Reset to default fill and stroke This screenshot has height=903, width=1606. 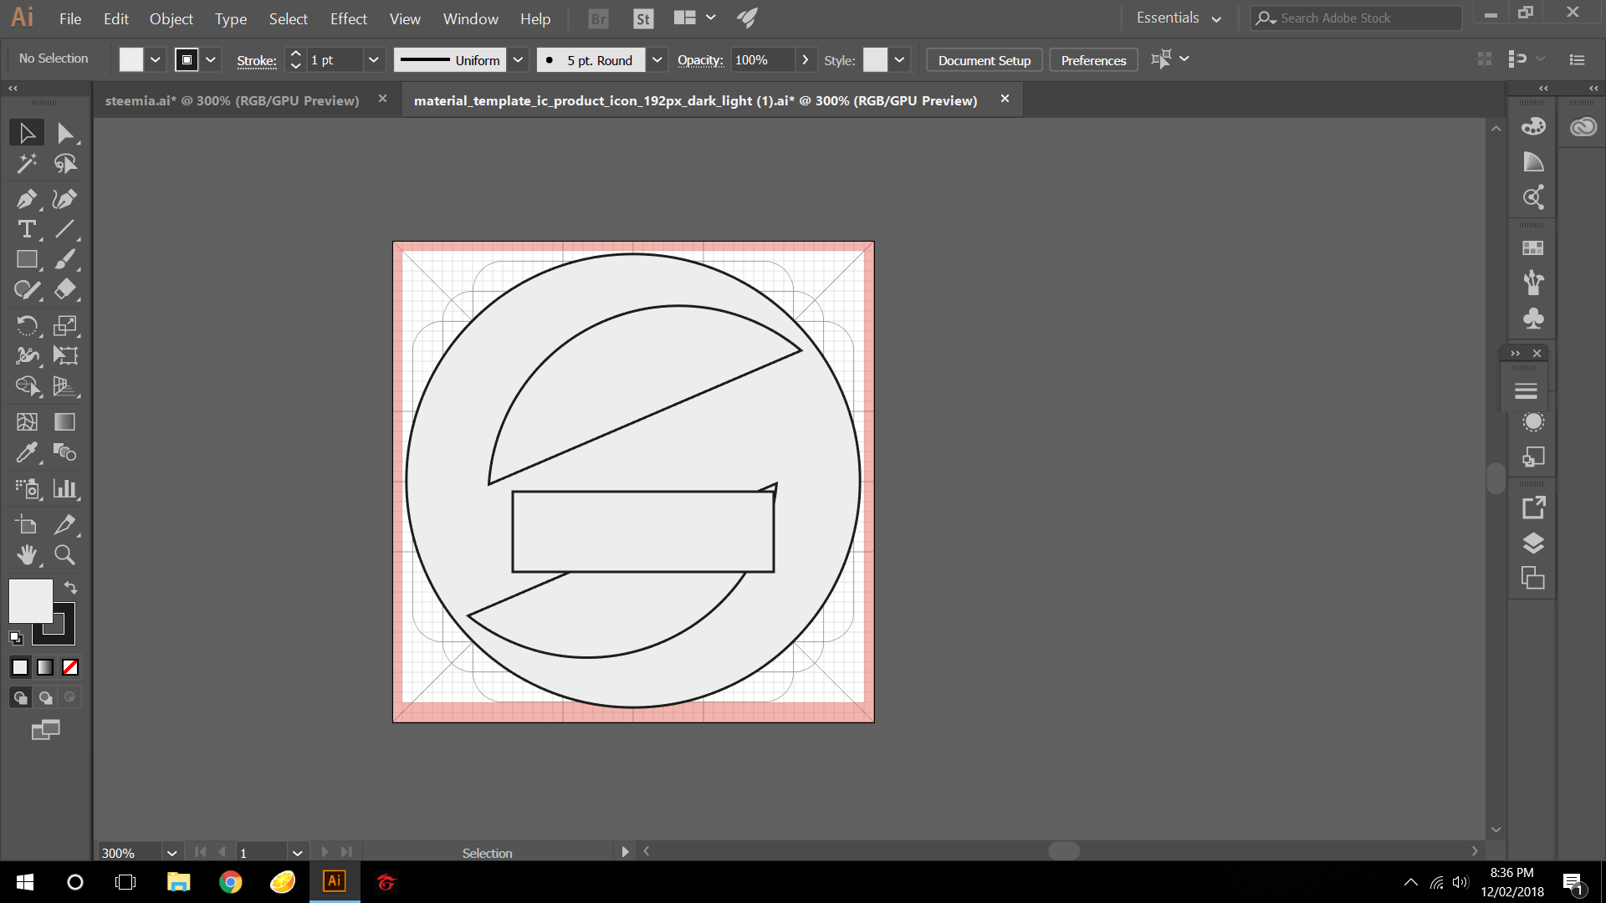tap(16, 638)
